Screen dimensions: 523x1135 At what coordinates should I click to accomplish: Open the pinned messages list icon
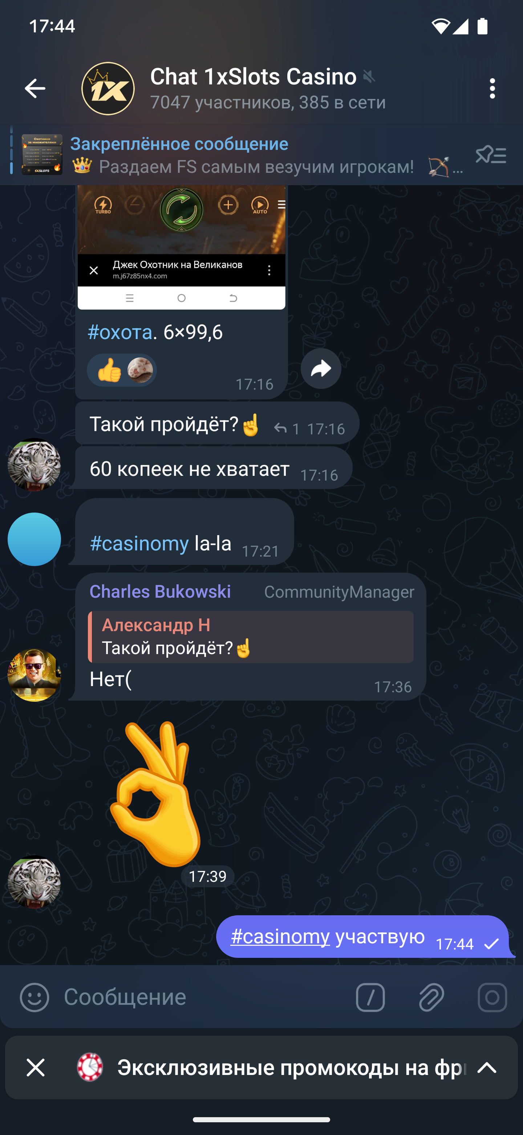point(491,155)
